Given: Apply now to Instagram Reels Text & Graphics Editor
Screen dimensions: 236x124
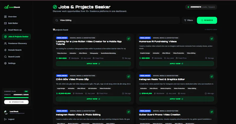Looking at the screenshot, I should [x=176, y=99].
